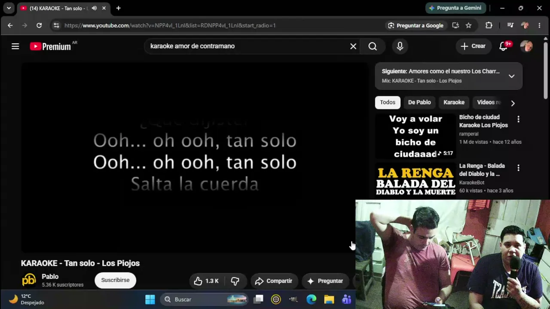Select the De Pablo filter chip

click(x=419, y=103)
